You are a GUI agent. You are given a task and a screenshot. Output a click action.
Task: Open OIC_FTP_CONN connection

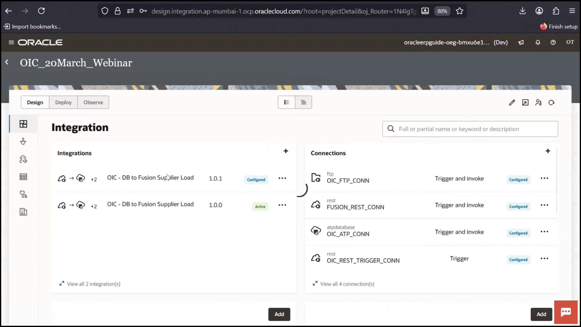coord(348,181)
